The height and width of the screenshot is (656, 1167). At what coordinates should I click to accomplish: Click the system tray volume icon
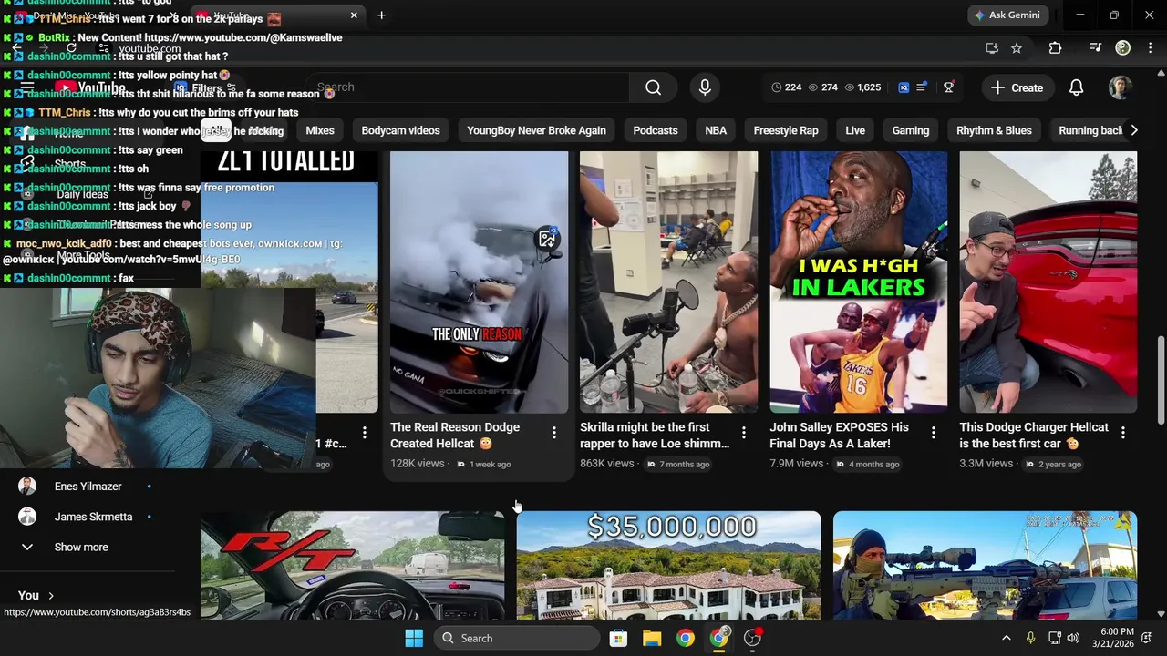(x=1073, y=638)
